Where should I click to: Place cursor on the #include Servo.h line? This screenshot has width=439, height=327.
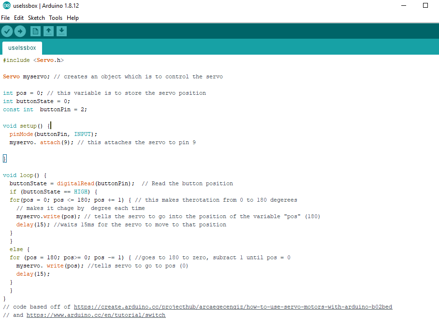34,60
